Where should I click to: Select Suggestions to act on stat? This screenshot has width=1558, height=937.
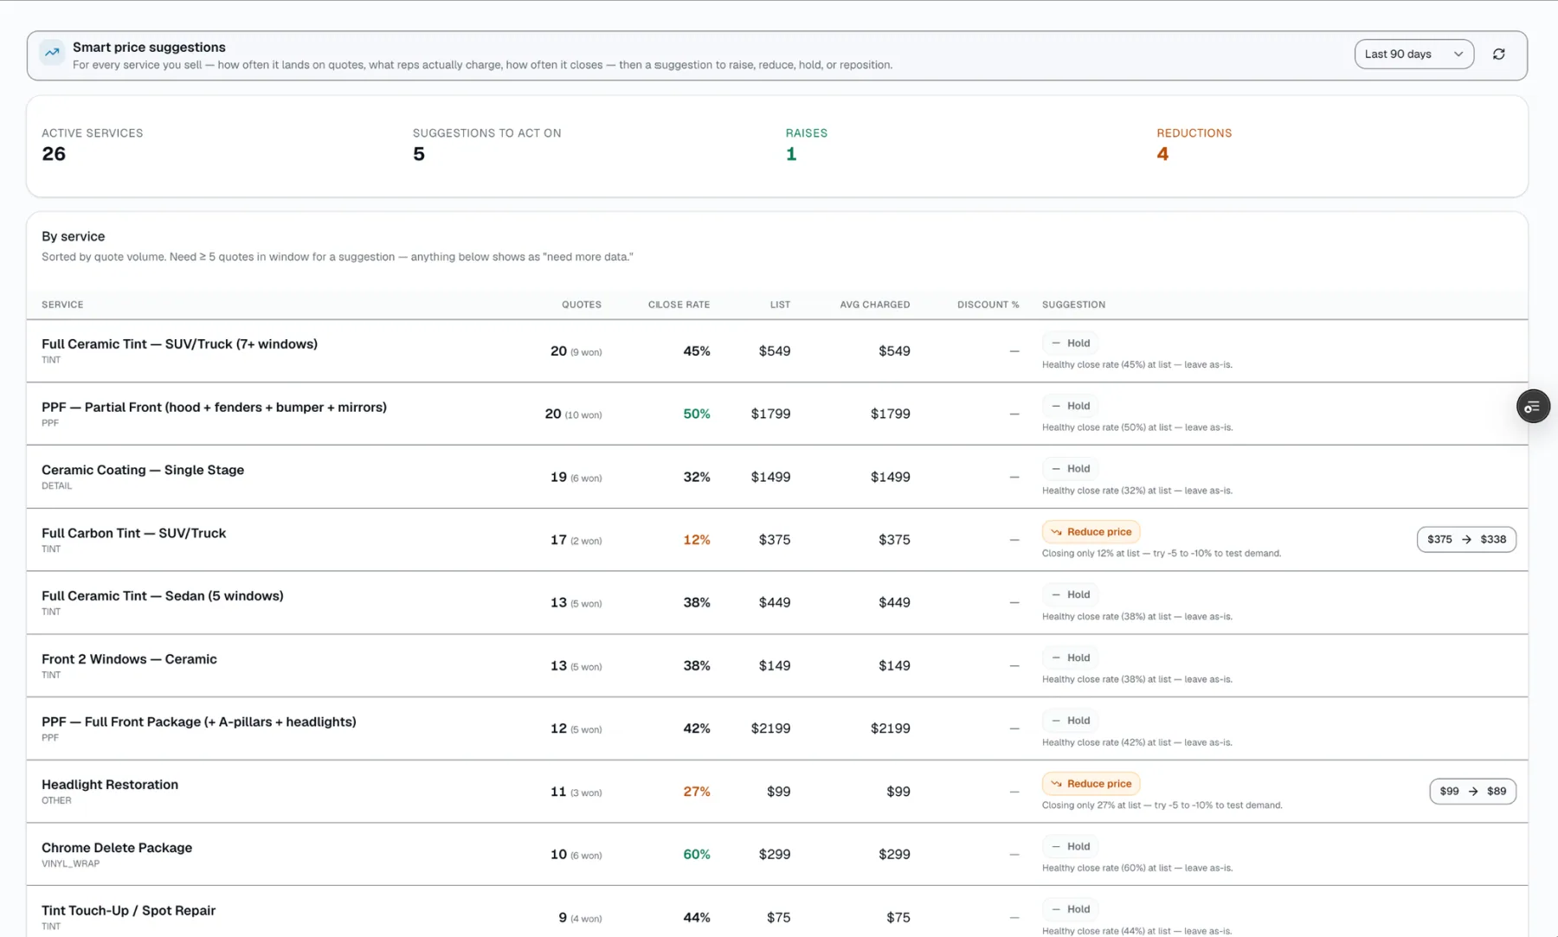pos(486,145)
